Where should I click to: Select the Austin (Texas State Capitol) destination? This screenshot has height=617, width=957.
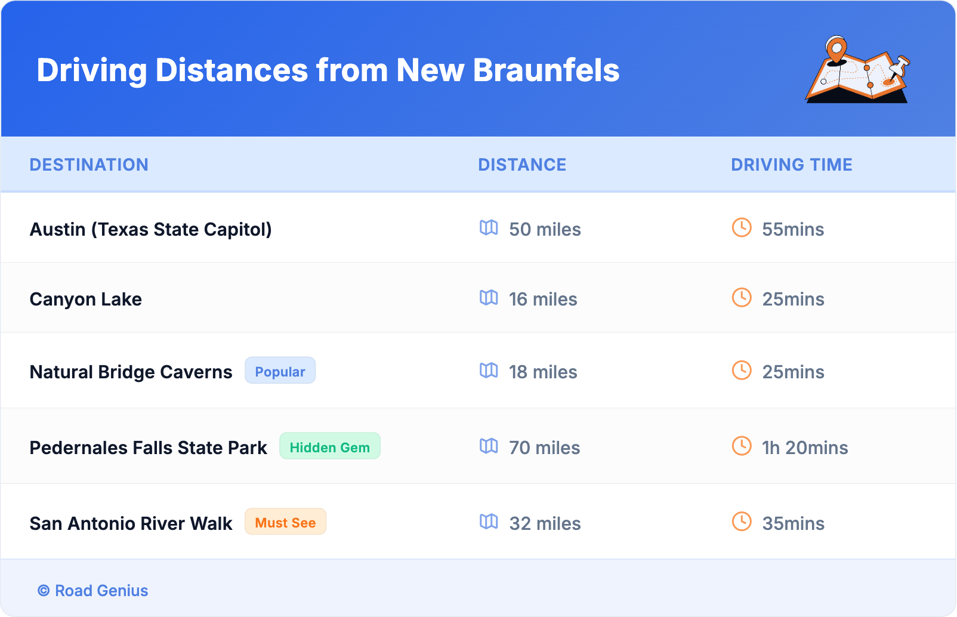[x=150, y=229]
